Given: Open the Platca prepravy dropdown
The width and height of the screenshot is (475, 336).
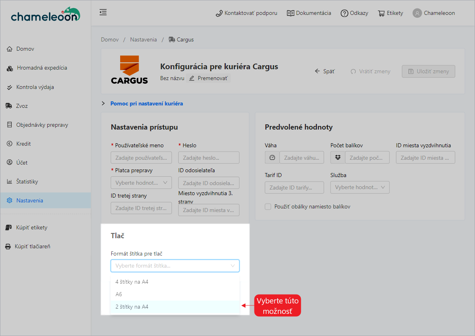Looking at the screenshot, I should point(141,183).
